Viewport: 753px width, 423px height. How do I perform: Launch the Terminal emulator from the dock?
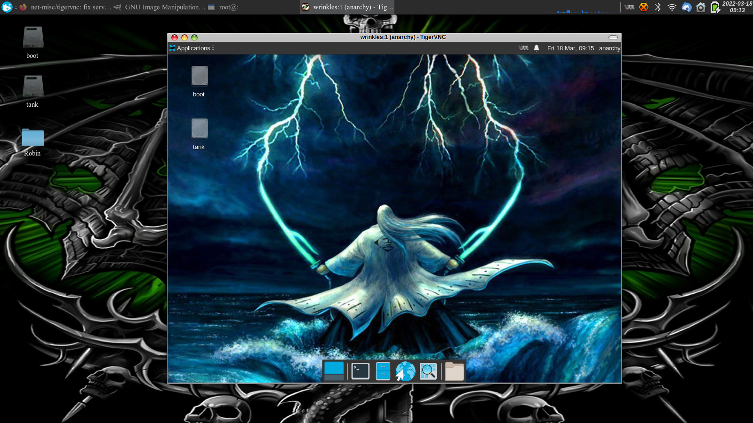pyautogui.click(x=360, y=371)
